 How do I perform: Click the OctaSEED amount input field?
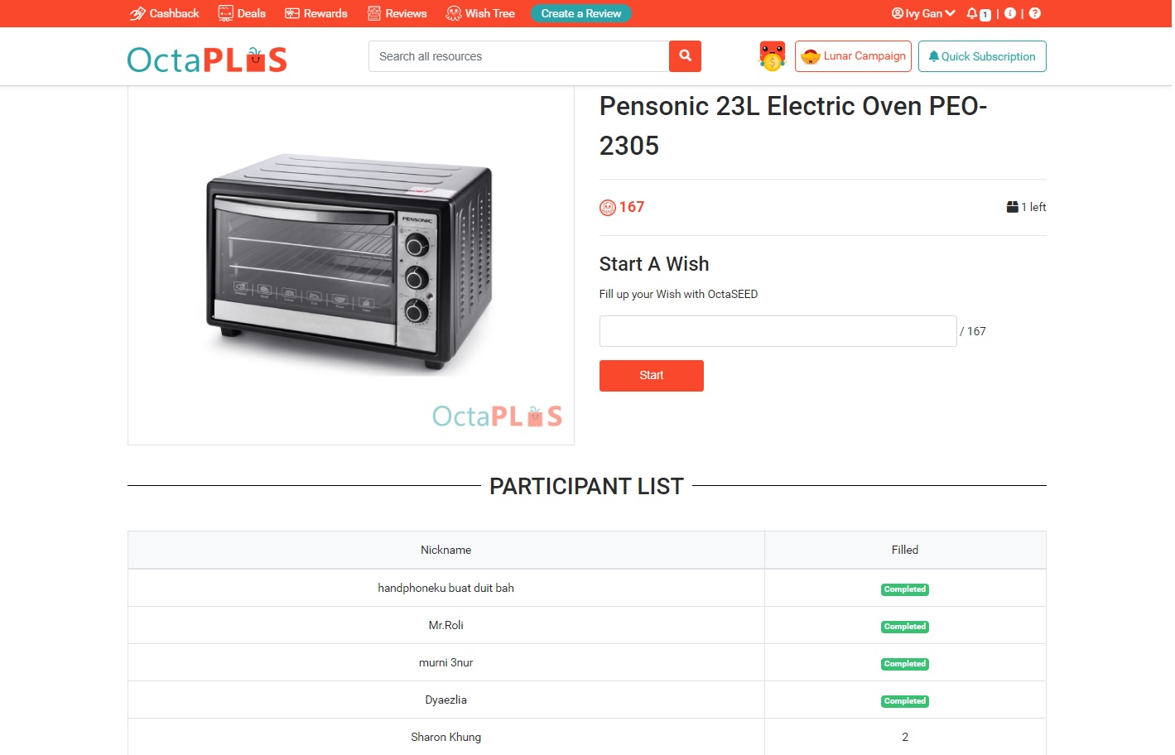tap(778, 331)
